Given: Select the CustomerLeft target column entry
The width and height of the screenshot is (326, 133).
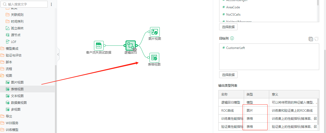Looking at the screenshot, I should [x=235, y=48].
